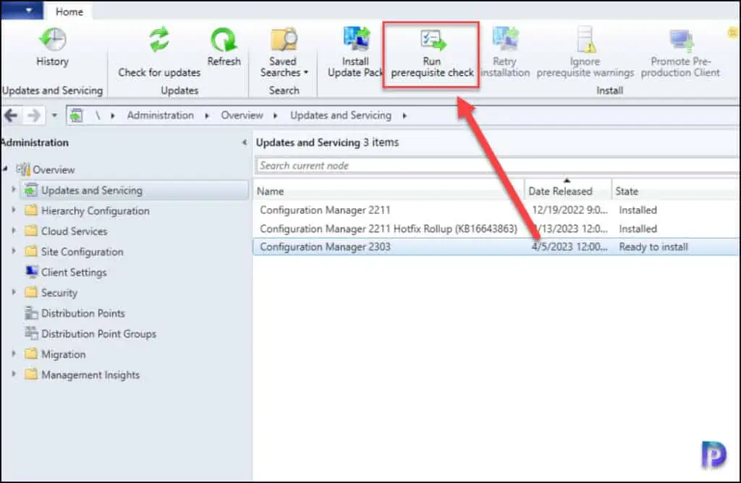Expand arrow after Updates and Servicing breadcrumb
Screen dimensions: 741x483
pos(405,116)
